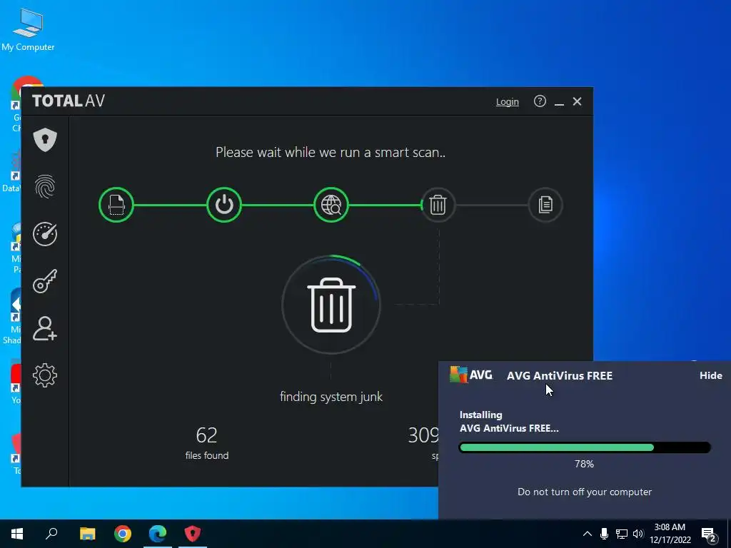Select the globe web scan step icon
The image size is (731, 548).
[331, 205]
